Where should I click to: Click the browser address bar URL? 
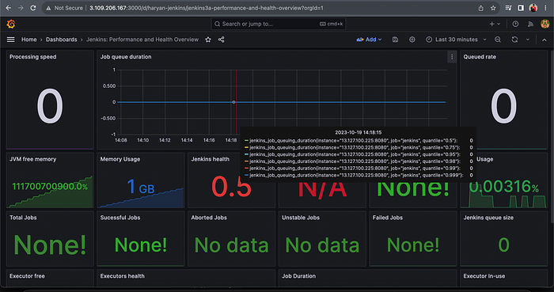coord(207,8)
